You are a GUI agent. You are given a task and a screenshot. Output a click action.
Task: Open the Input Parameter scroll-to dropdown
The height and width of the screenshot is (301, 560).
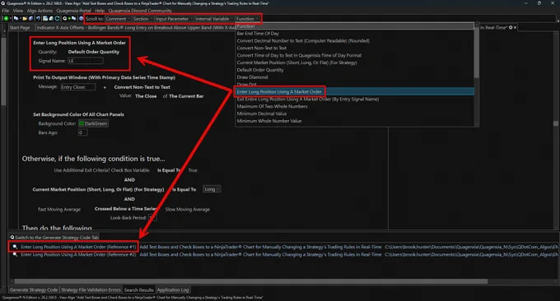pos(174,19)
